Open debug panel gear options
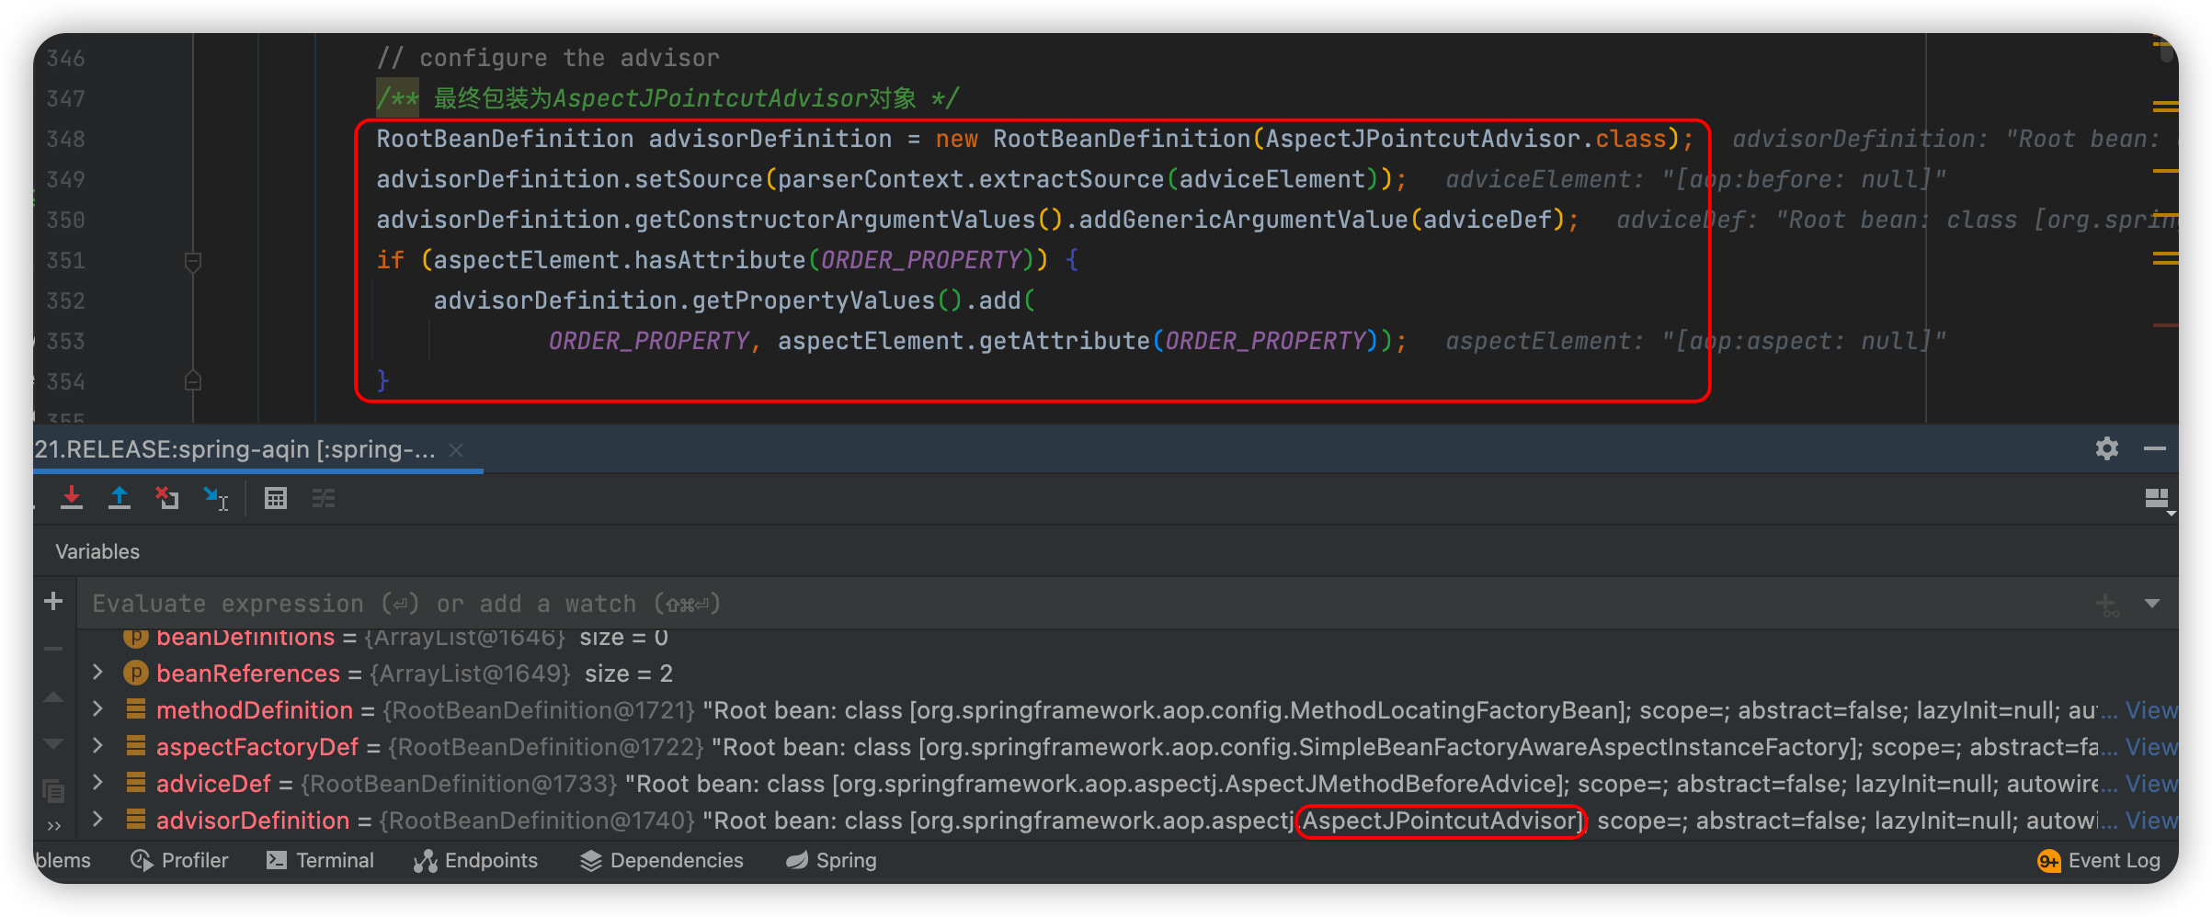Screen dimensions: 2212x917 2107,448
